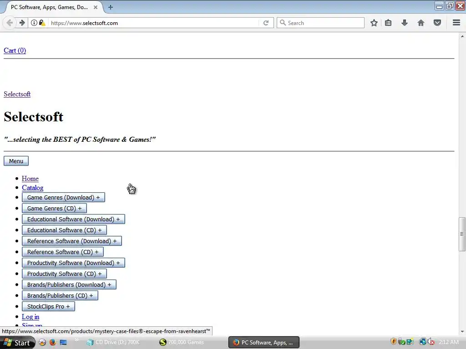Viewport: 466px width, 349px height.
Task: Open the site information icon in address bar
Action: 34,23
